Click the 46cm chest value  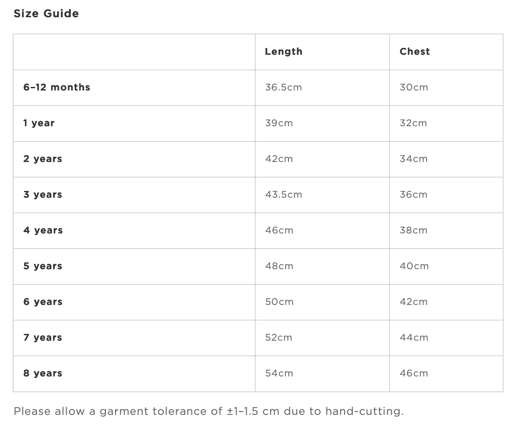click(x=414, y=373)
